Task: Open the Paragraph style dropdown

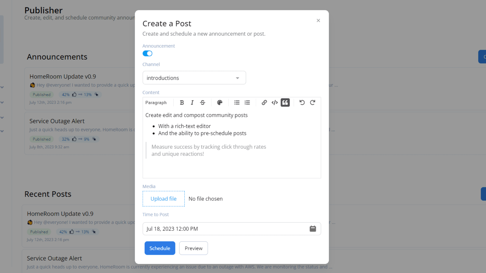Action: (156, 103)
